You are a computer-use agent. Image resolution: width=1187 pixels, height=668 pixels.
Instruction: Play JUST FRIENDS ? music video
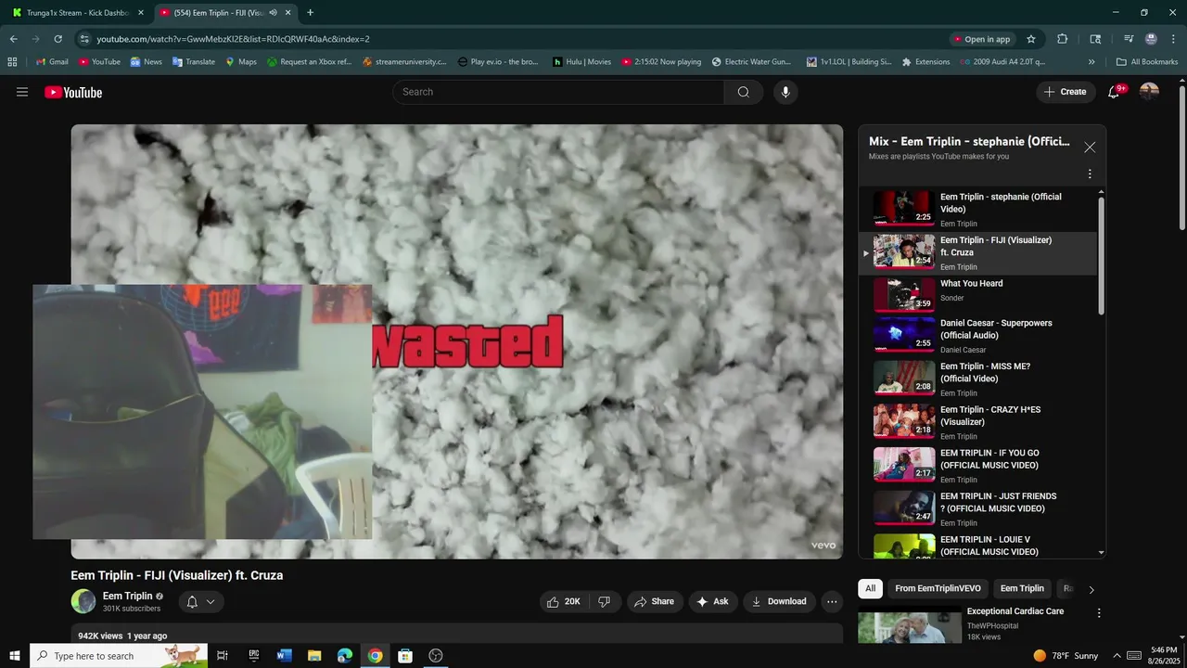click(x=978, y=508)
